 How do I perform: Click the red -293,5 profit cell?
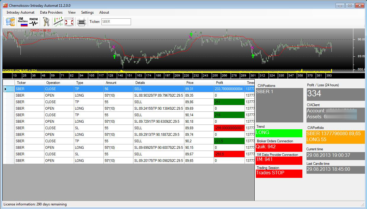[x=229, y=154]
